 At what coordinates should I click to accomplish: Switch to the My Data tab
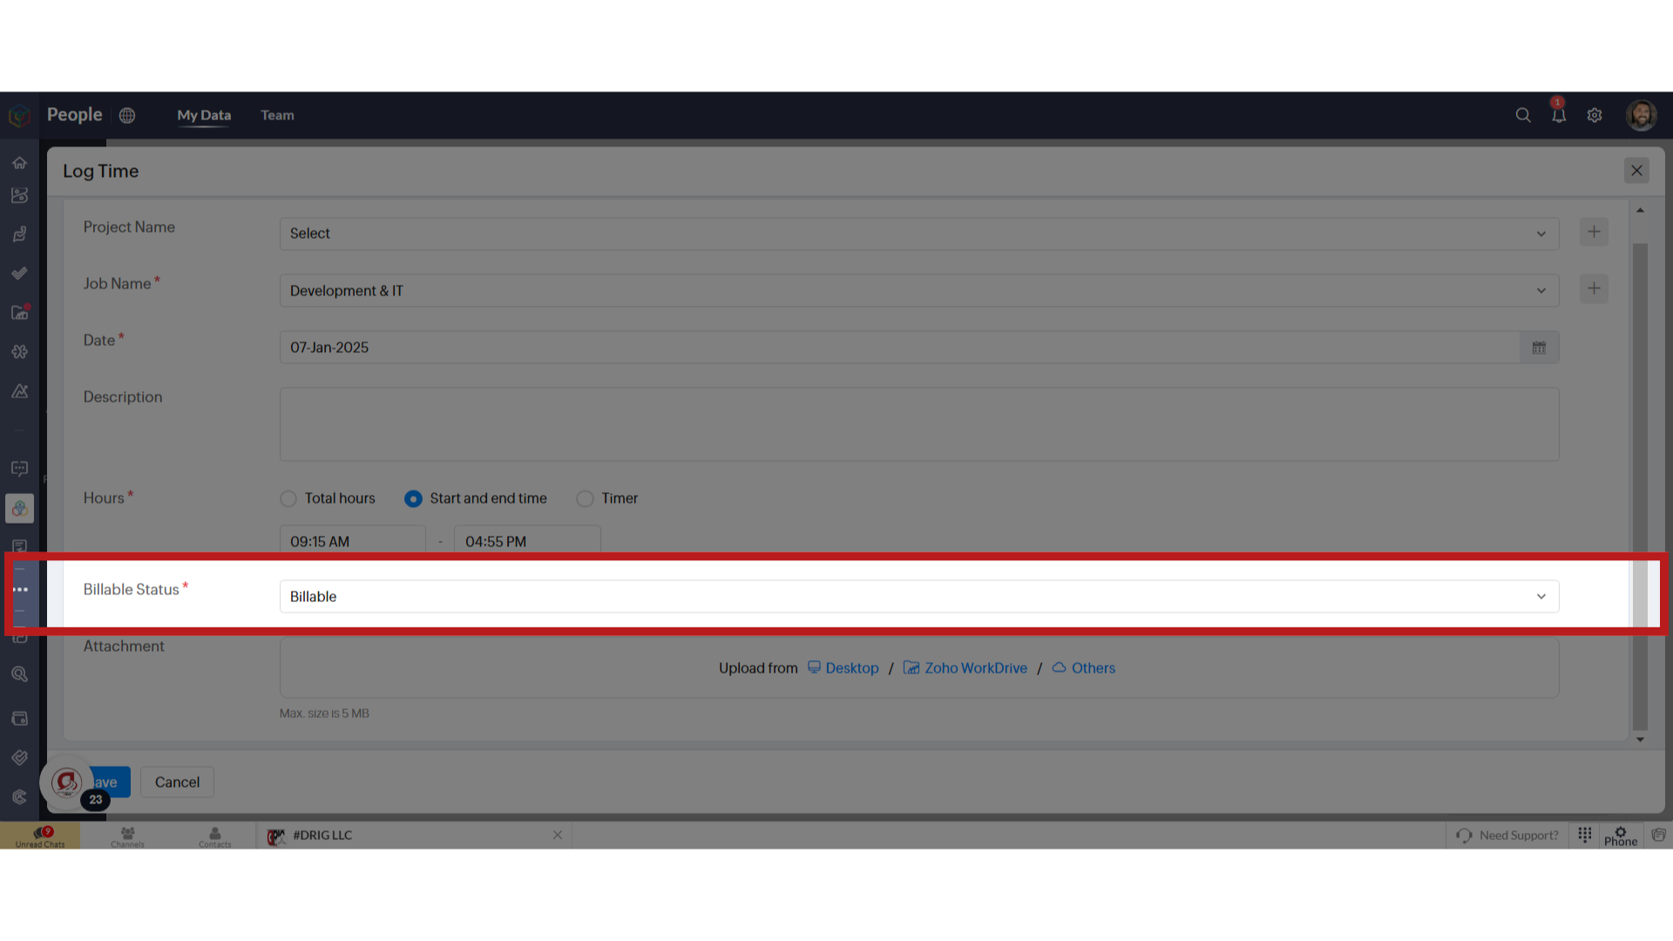[x=203, y=115]
